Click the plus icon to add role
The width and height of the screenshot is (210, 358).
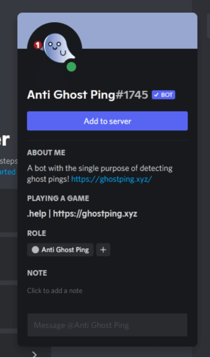click(x=103, y=250)
